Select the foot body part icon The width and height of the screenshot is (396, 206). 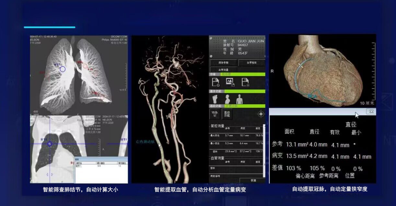point(216,99)
